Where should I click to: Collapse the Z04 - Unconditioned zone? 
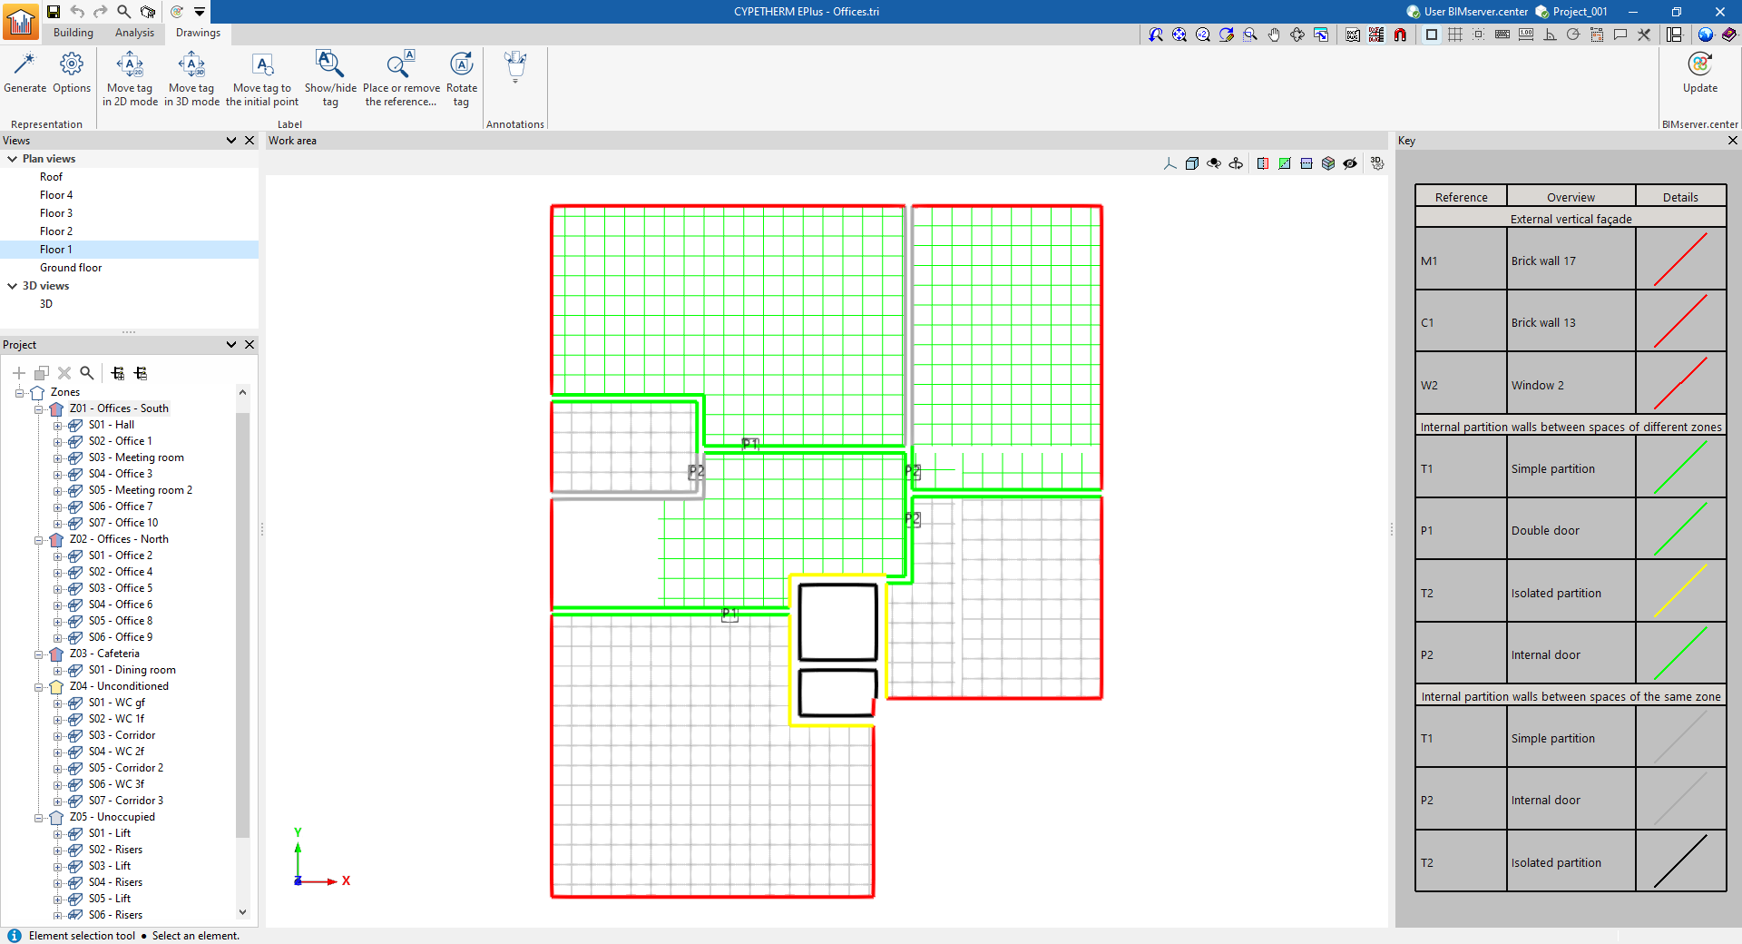[x=39, y=687]
